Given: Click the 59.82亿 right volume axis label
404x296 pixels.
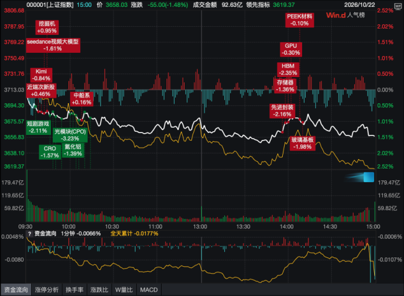Looking at the screenshot, I should pos(387,208).
